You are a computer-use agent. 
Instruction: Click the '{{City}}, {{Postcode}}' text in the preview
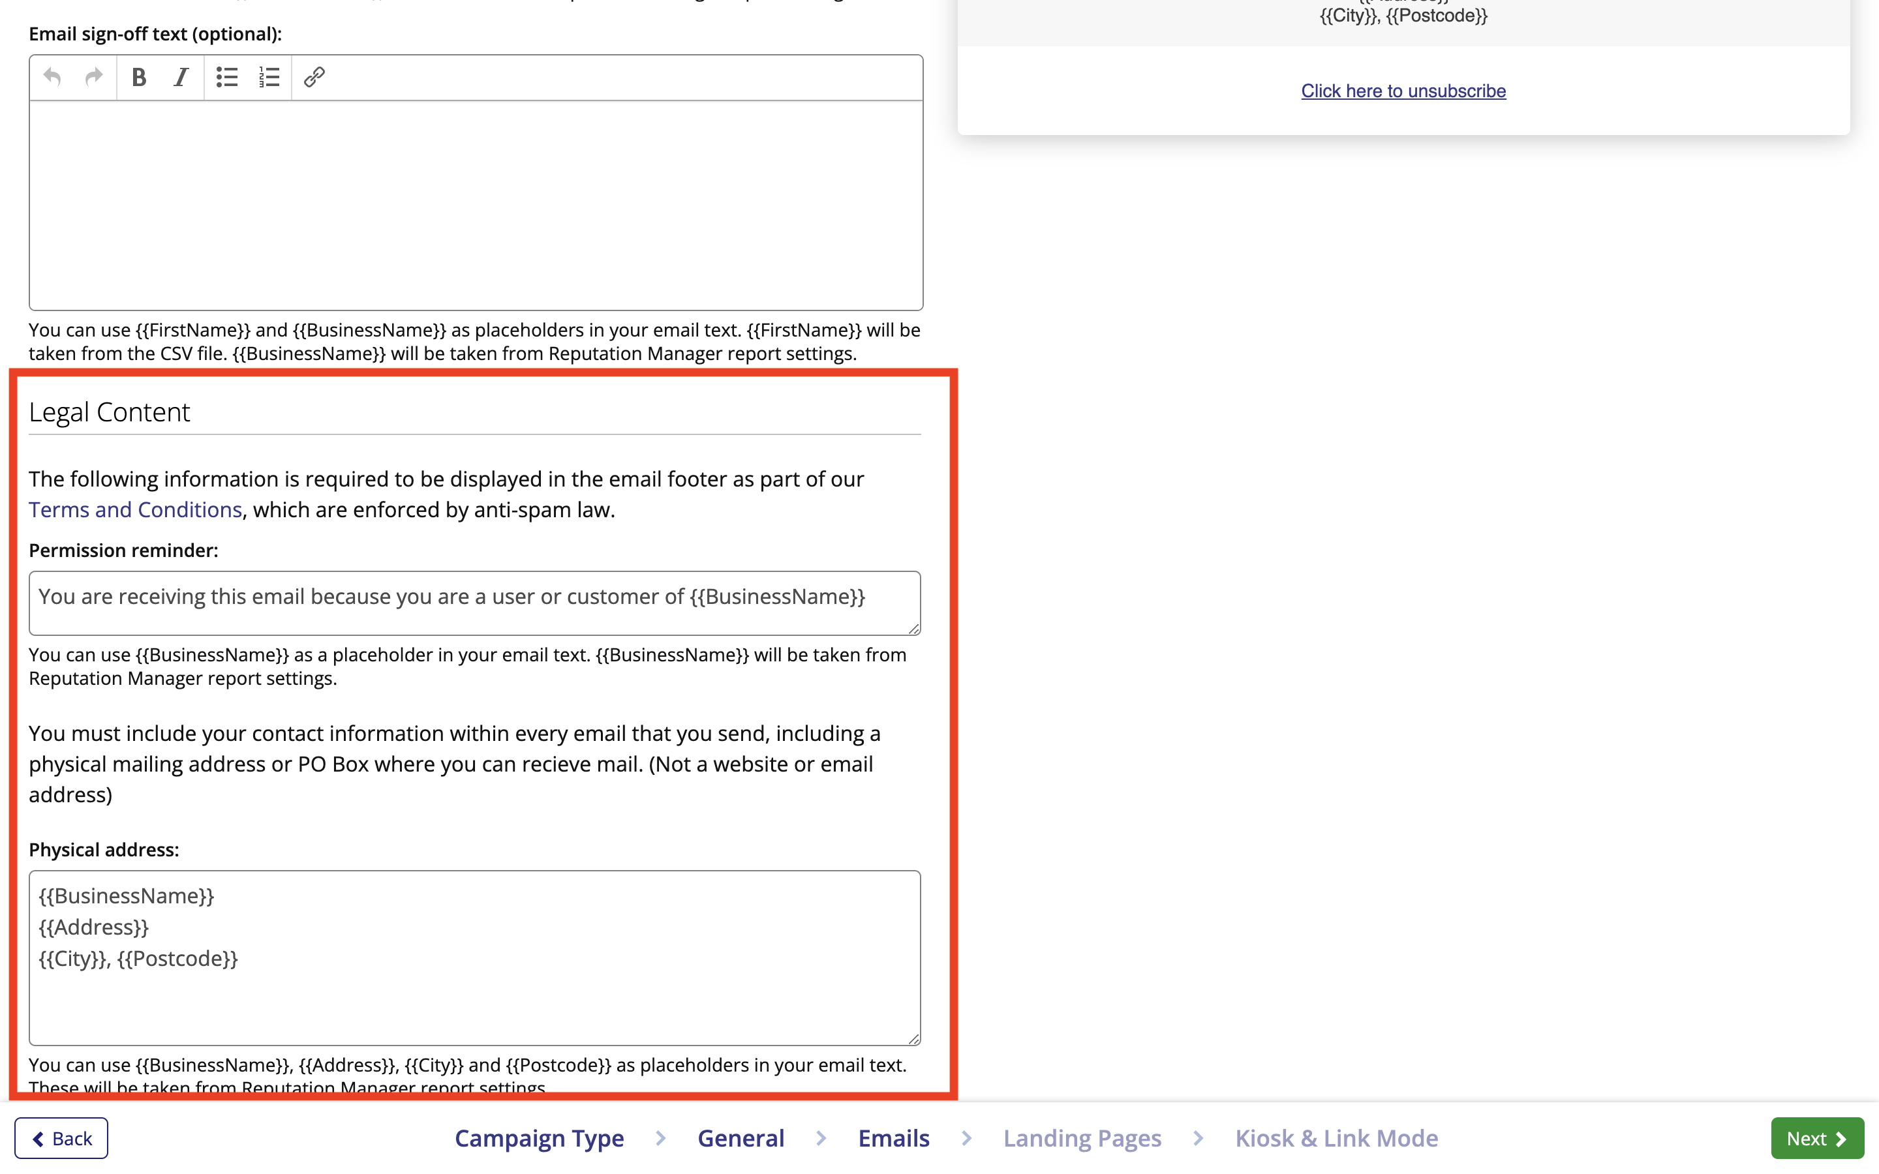pyautogui.click(x=1404, y=16)
